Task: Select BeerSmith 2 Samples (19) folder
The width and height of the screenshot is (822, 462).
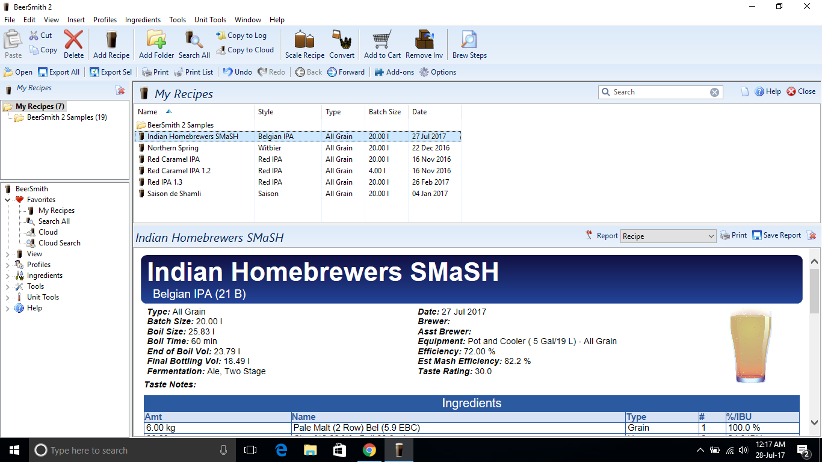Action: 67,117
